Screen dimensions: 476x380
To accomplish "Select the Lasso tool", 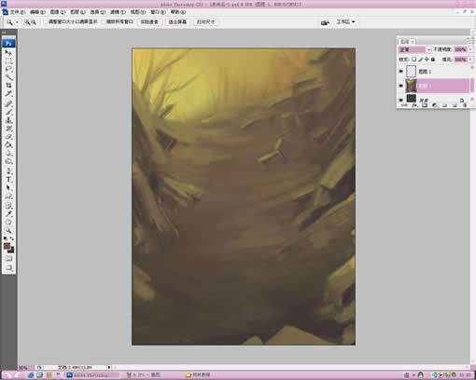I will (8, 69).
